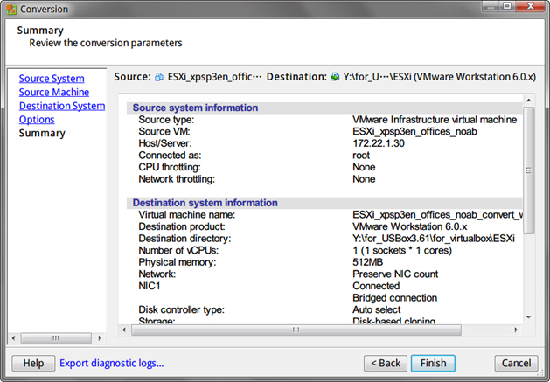Cancel the conversion wizard
550x382 pixels.
point(516,363)
